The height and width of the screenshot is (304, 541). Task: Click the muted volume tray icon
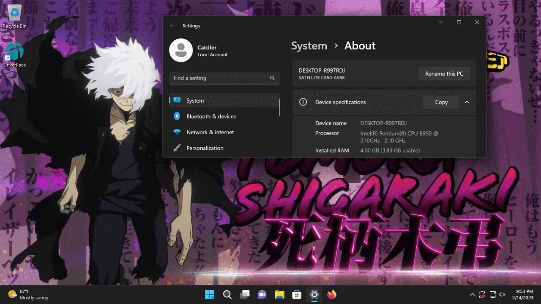(x=503, y=294)
